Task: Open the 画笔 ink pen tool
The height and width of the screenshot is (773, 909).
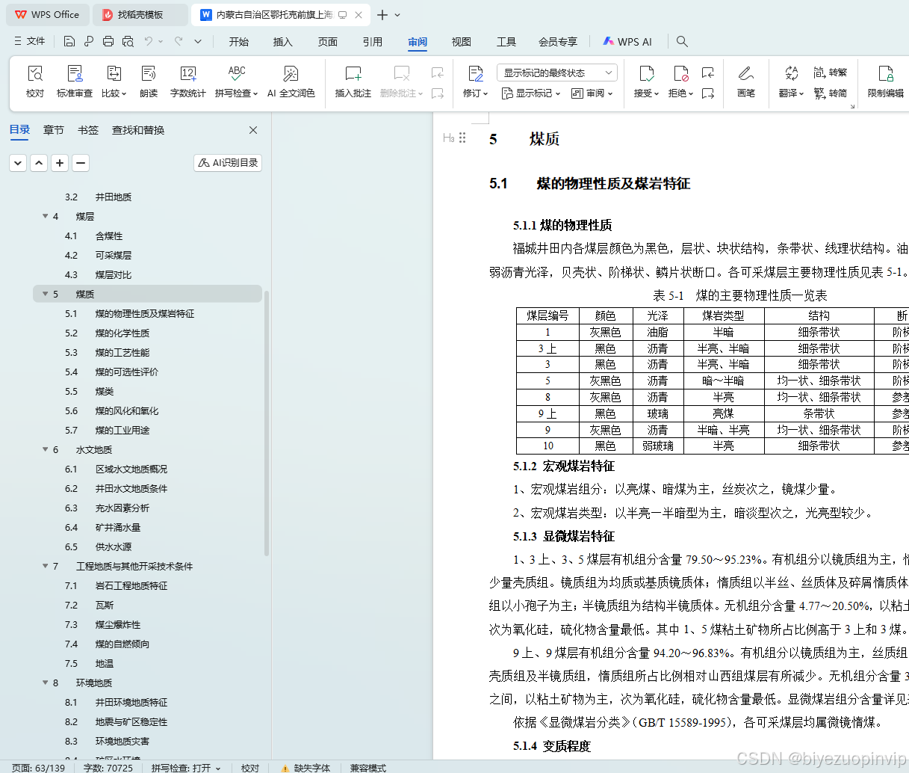Action: click(x=746, y=81)
